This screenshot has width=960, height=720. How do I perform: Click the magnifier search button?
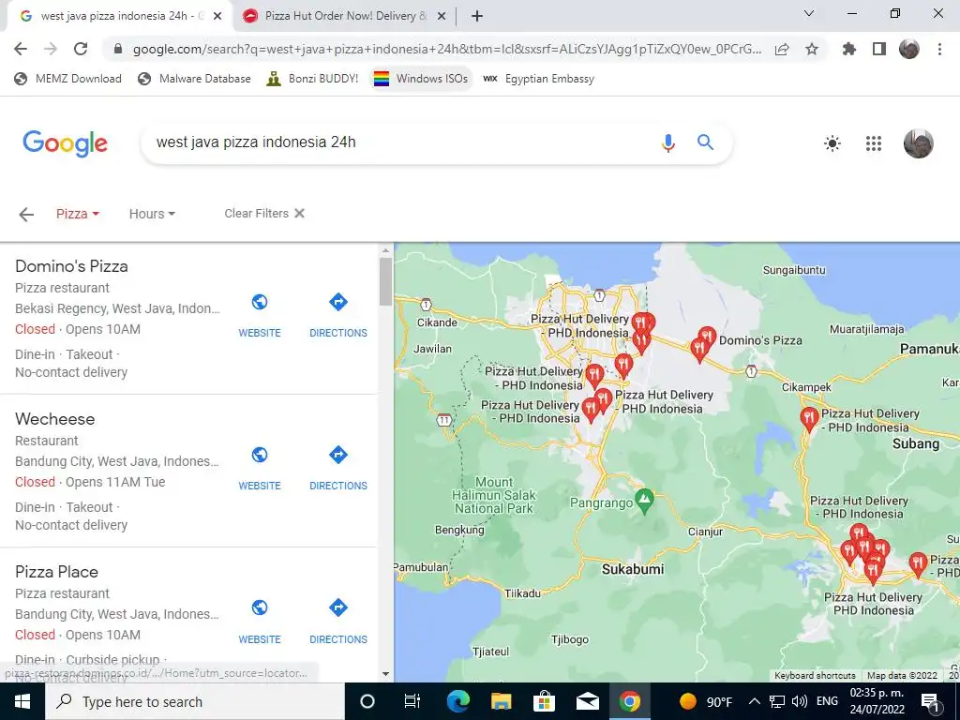point(705,142)
